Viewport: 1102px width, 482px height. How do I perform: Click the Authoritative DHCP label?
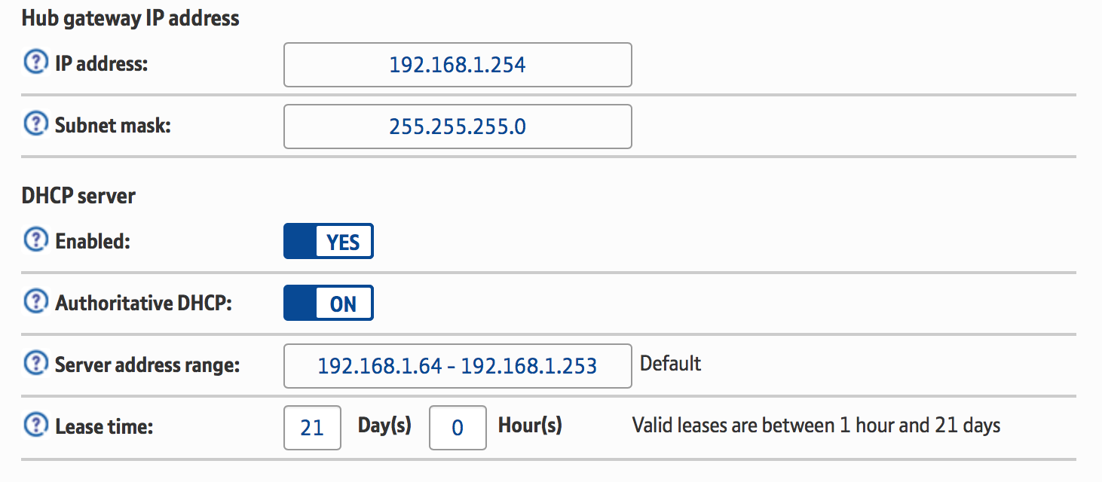pos(143,304)
